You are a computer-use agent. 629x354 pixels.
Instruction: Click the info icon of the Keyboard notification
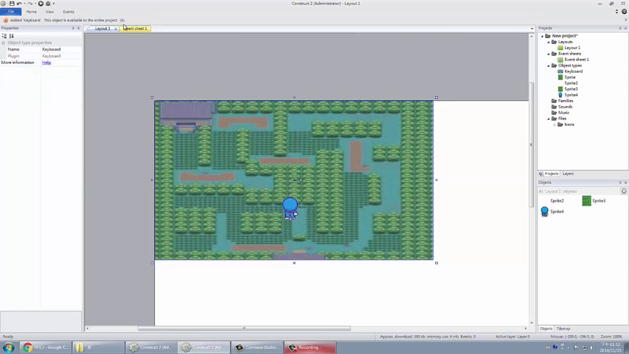5,20
